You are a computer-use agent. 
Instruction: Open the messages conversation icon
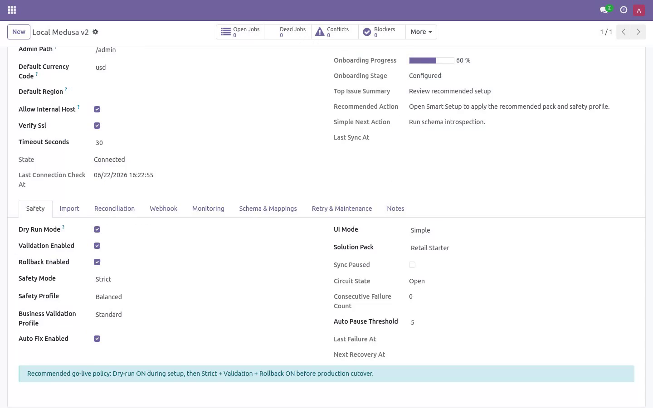[605, 10]
